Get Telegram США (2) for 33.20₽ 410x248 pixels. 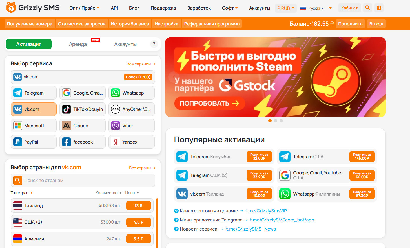pos(259,175)
